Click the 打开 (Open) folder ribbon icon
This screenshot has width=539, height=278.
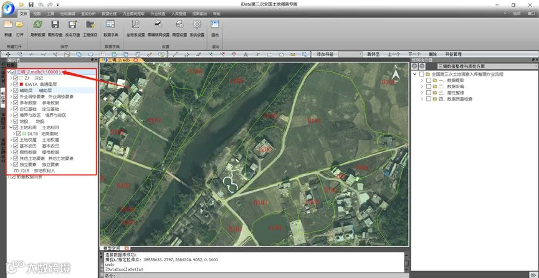coord(19,25)
